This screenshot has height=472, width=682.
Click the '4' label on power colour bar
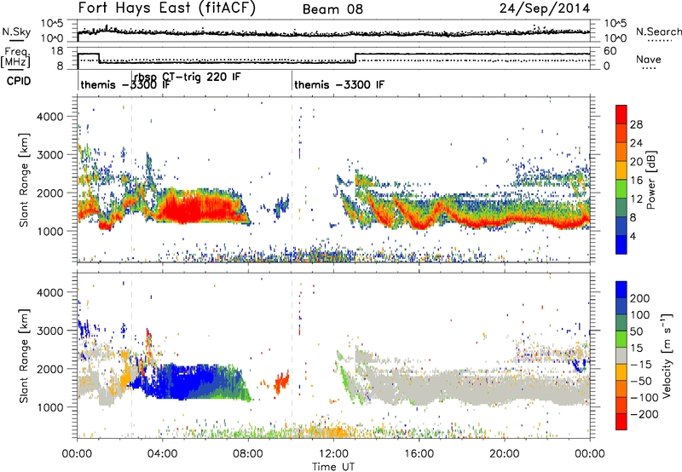[633, 236]
